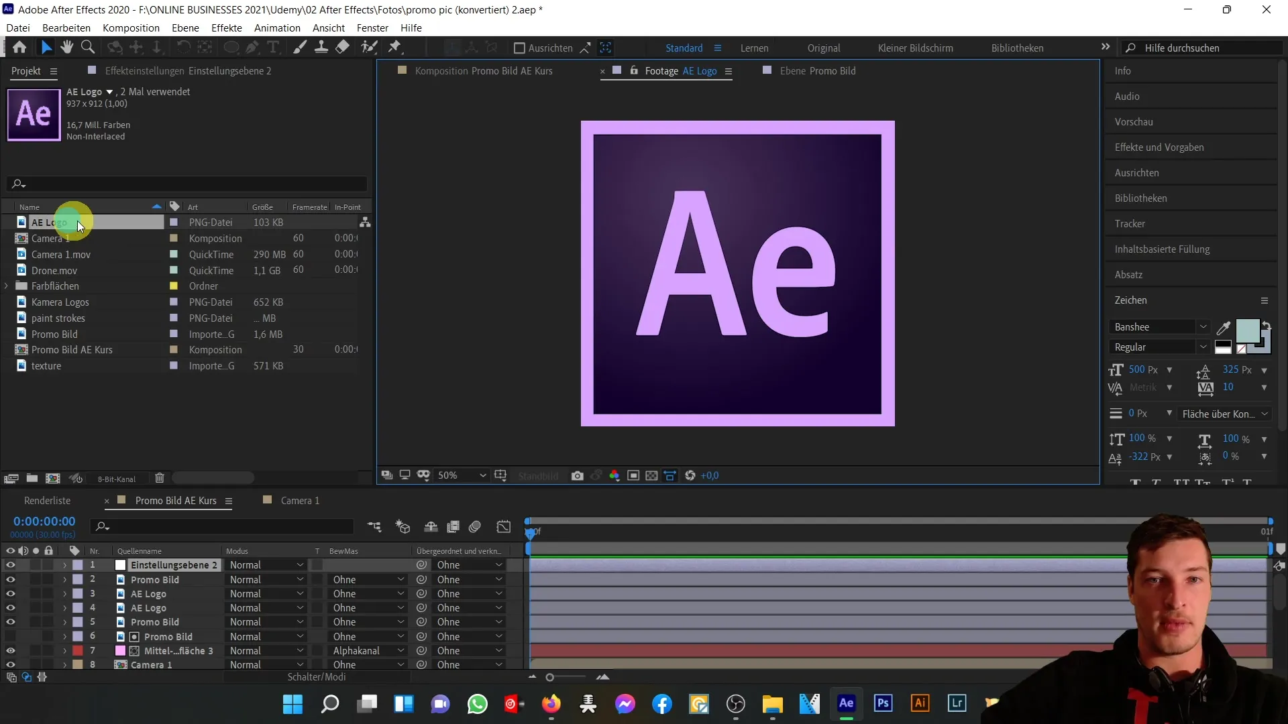Select the Home icon in toolbar
Viewport: 1288px width, 724px height.
tap(19, 48)
